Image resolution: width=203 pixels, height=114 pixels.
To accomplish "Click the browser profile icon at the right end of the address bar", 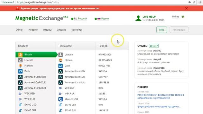I will point(200,2).
